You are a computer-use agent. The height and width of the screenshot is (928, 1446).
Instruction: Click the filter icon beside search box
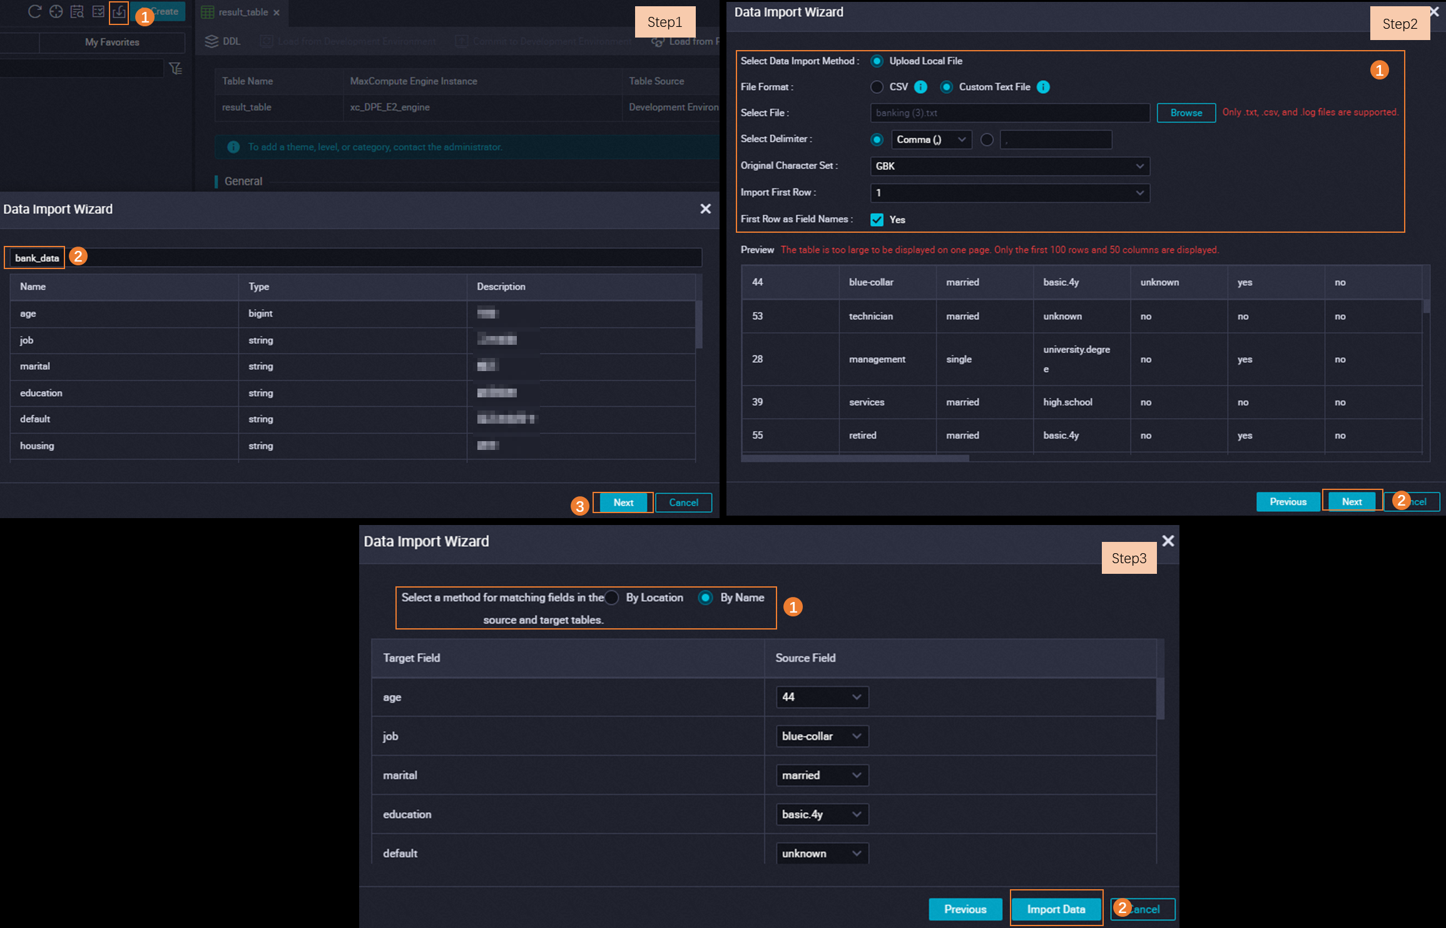coord(176,68)
